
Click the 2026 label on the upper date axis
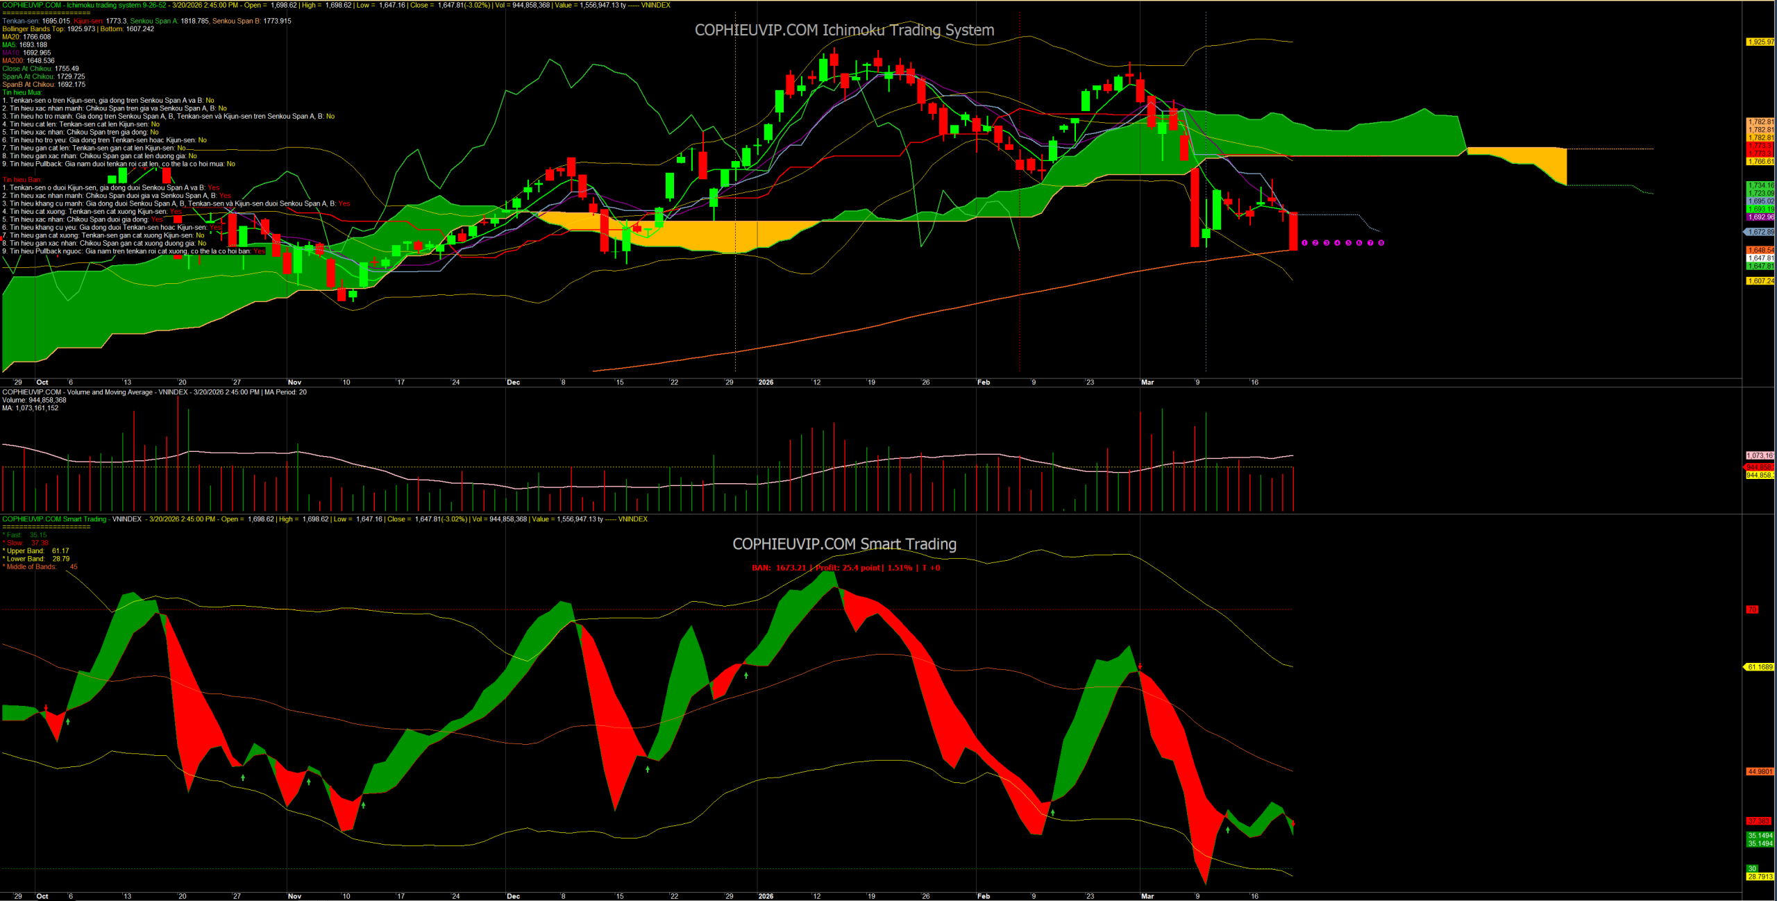coord(766,382)
